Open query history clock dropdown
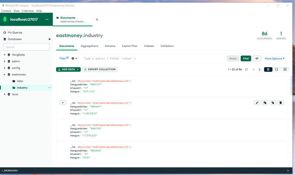The height and width of the screenshot is (175, 295). point(74,58)
